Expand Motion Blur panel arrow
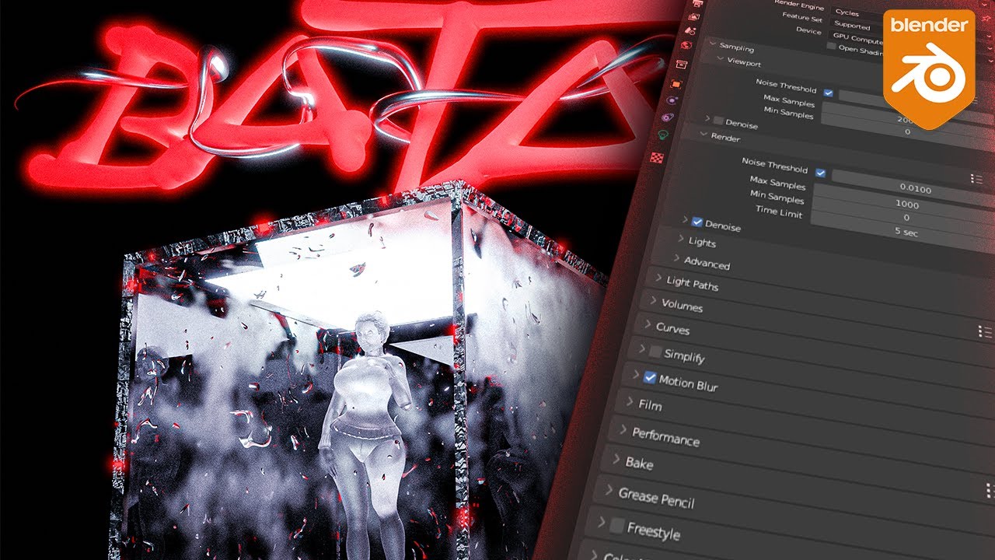Image resolution: width=995 pixels, height=560 pixels. 635,373
